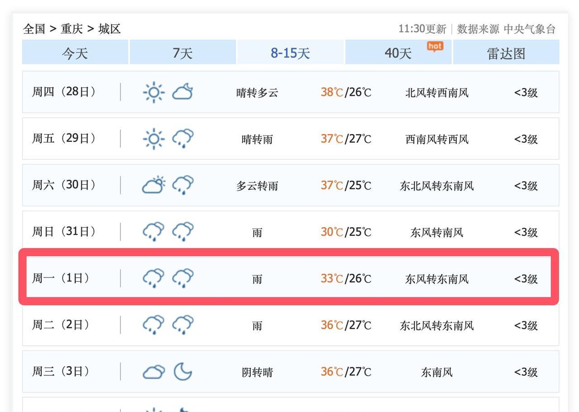Image resolution: width=579 pixels, height=412 pixels.
Task: Switch to the 雷达图 tab
Action: [506, 53]
